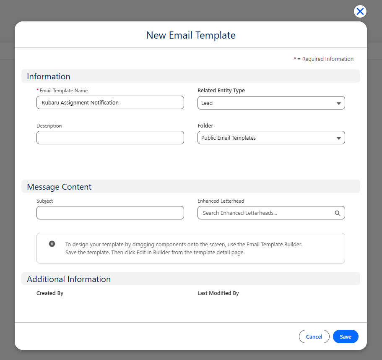Image resolution: width=382 pixels, height=360 pixels.
Task: Click the Created By label
Action: coord(50,293)
